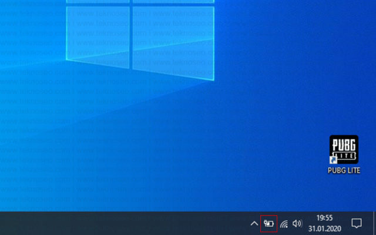Click the Show desktop strip at taskbar end

(375, 223)
